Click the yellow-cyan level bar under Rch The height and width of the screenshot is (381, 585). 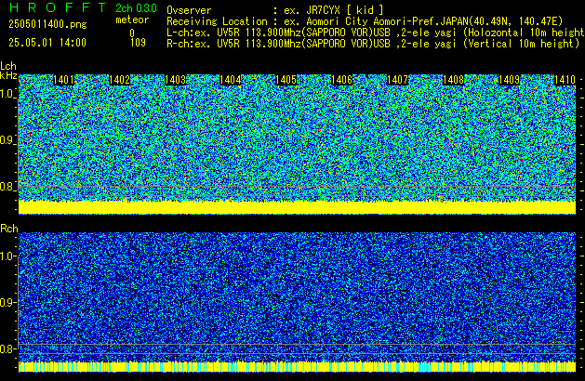point(297,367)
